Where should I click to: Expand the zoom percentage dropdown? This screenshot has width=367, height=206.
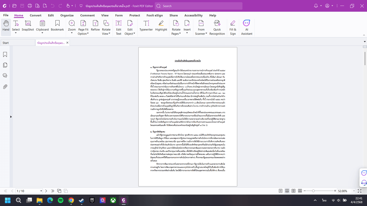(x=354, y=191)
